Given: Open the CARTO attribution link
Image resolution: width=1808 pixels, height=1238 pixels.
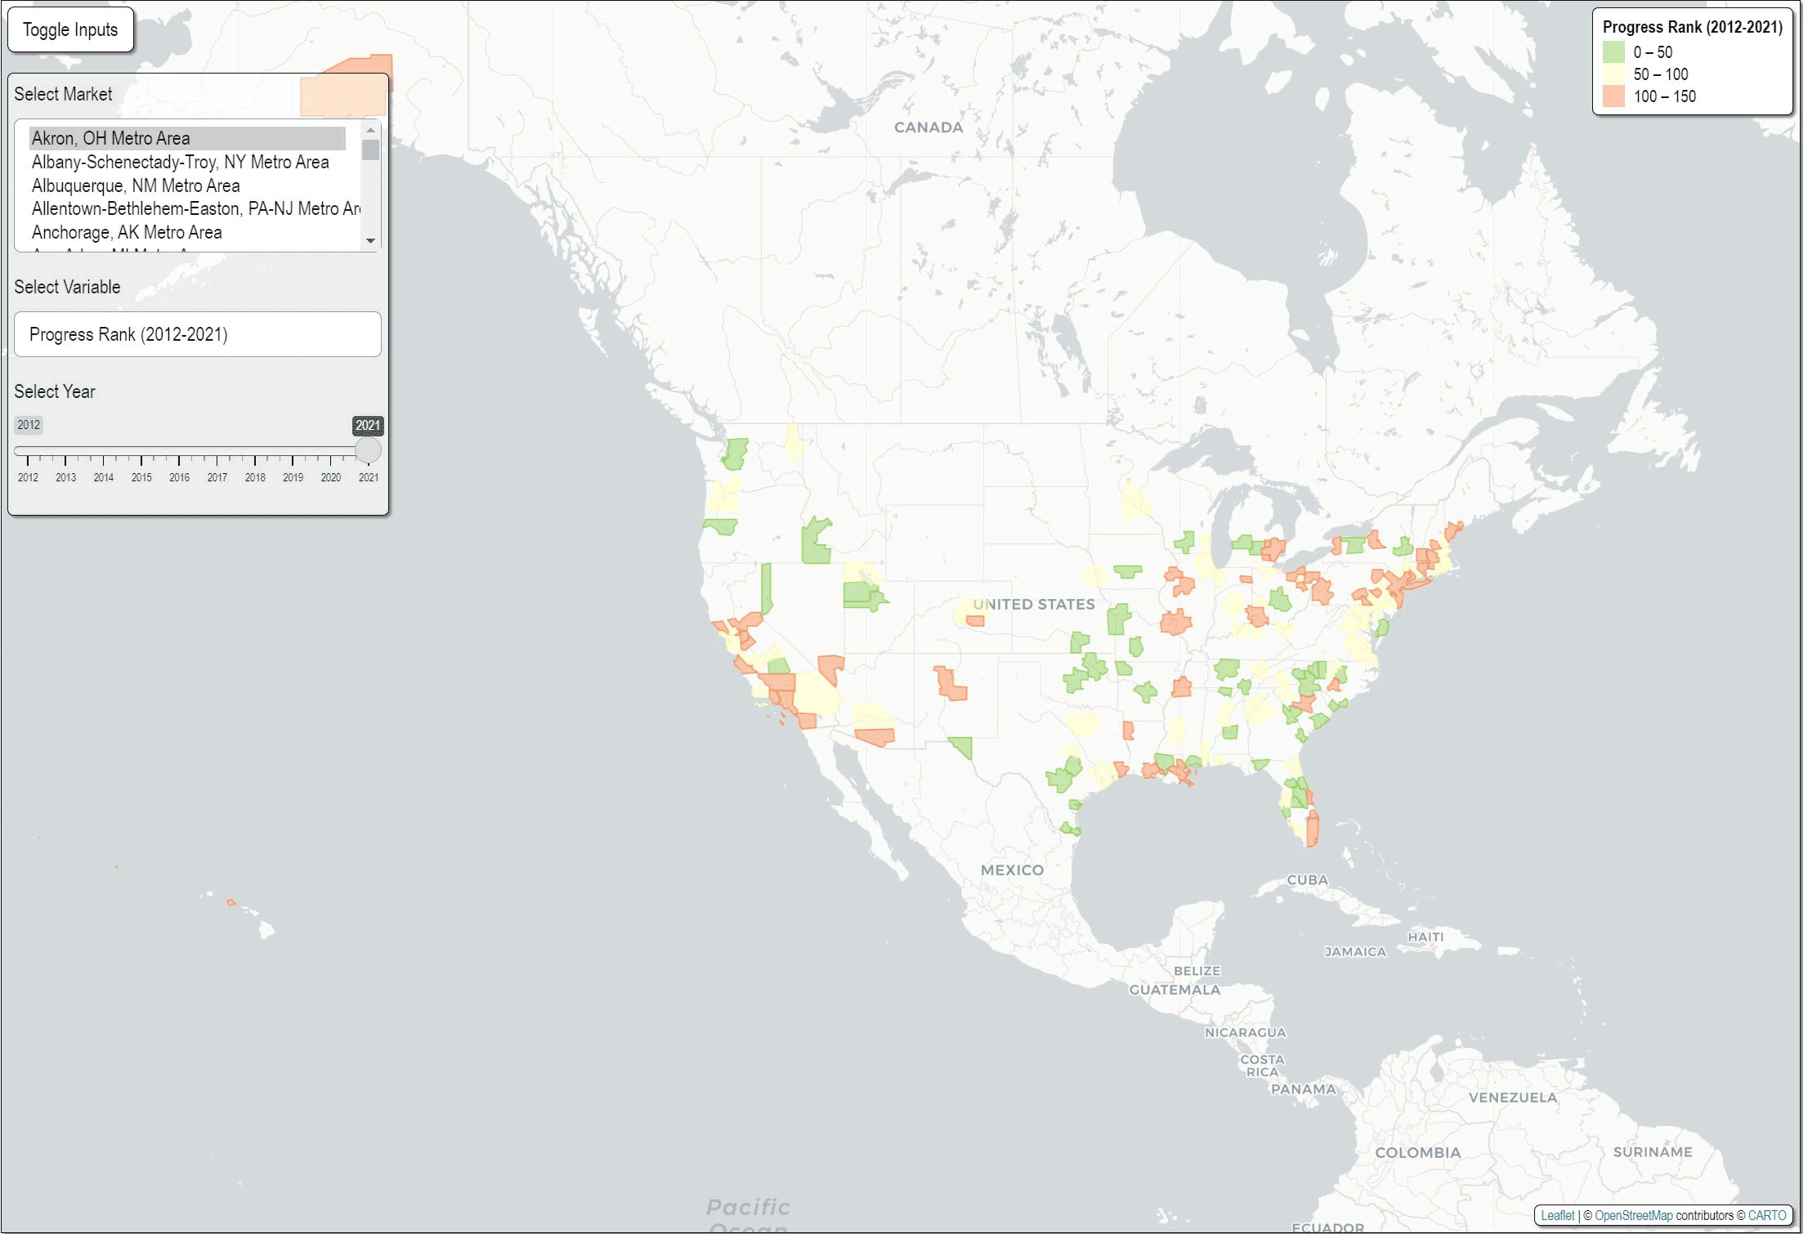Looking at the screenshot, I should click(x=1766, y=1215).
